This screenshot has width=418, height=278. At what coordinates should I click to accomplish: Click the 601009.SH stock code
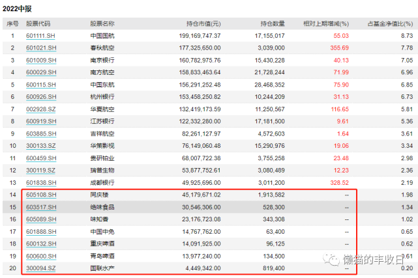(41, 60)
